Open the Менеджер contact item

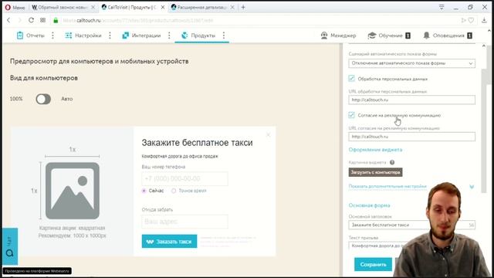click(338, 36)
